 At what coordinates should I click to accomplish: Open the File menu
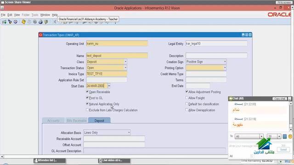coord(3,15)
